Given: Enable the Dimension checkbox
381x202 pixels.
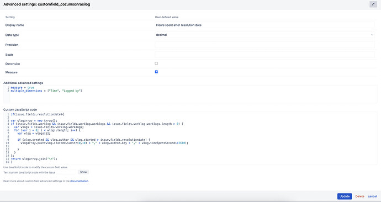Looking at the screenshot, I should [156, 63].
